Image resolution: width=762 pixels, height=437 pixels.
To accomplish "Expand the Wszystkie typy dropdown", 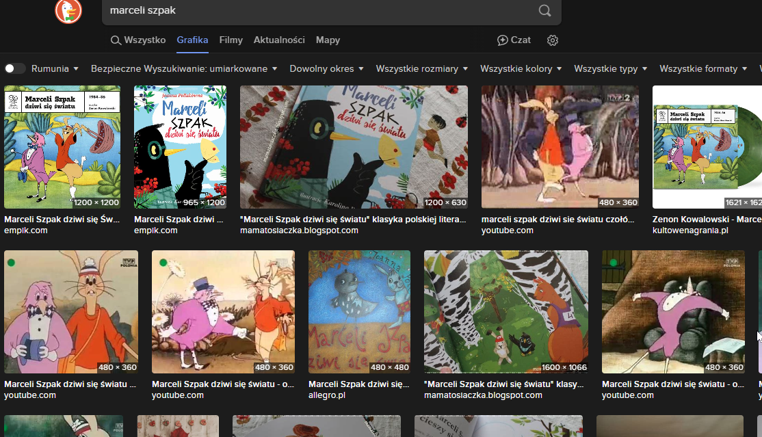I will pos(611,68).
